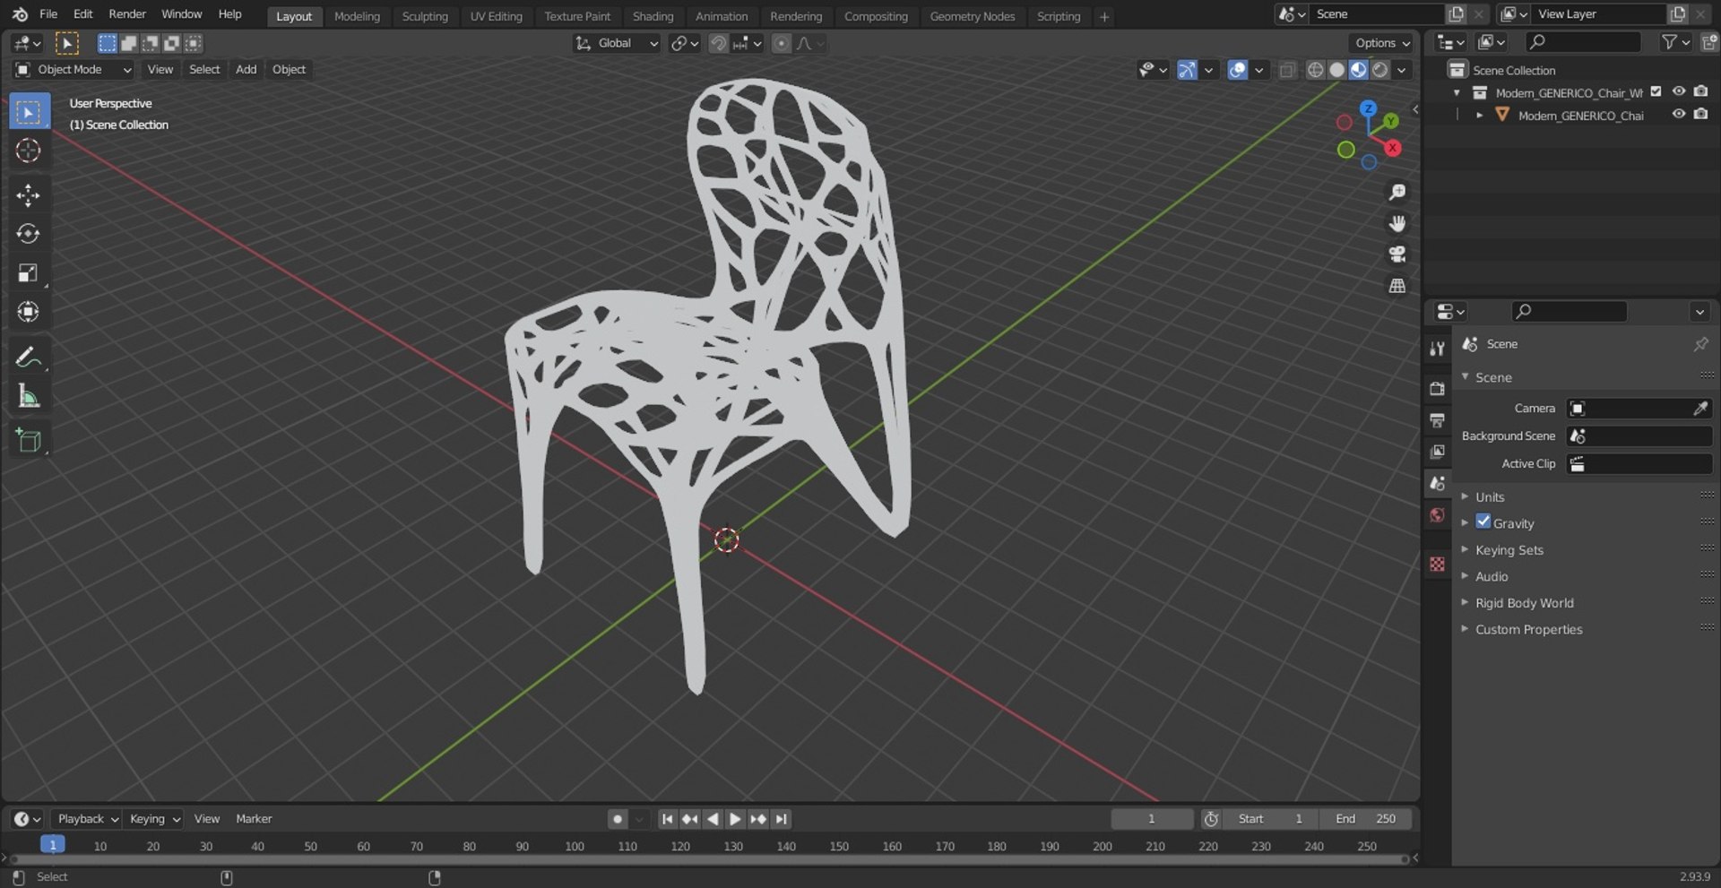Image resolution: width=1721 pixels, height=888 pixels.
Task: Open Render properties tab
Action: click(1437, 388)
